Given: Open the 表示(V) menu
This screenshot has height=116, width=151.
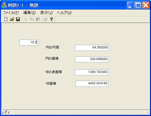Looking at the screenshot, I should 46,13.
